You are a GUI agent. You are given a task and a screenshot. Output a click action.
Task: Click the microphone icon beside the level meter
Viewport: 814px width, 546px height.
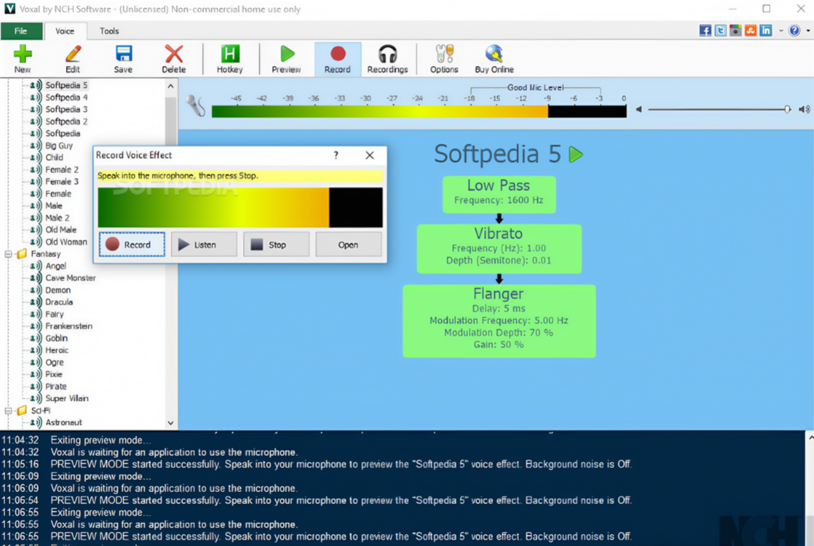[195, 106]
